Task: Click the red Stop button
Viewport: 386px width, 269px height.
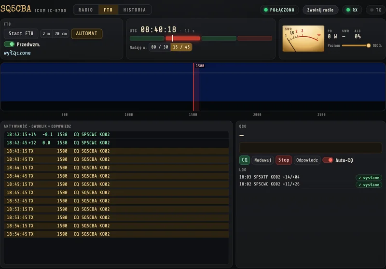Action: point(284,160)
